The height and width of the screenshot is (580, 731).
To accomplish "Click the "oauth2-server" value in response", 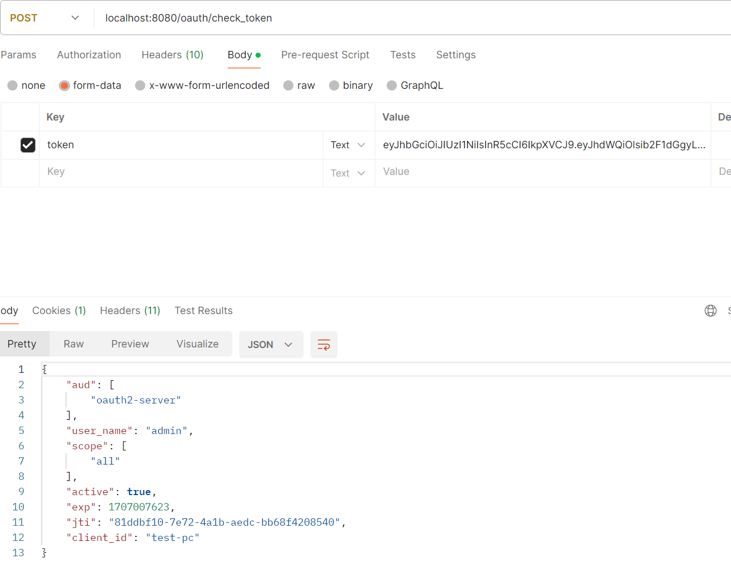I will pyautogui.click(x=136, y=400).
